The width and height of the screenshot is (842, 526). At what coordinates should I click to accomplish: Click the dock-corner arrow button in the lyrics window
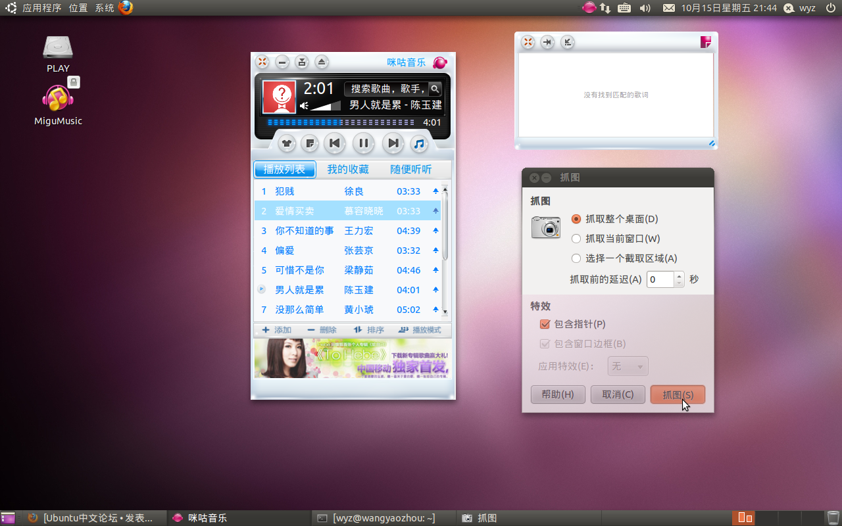coord(567,42)
